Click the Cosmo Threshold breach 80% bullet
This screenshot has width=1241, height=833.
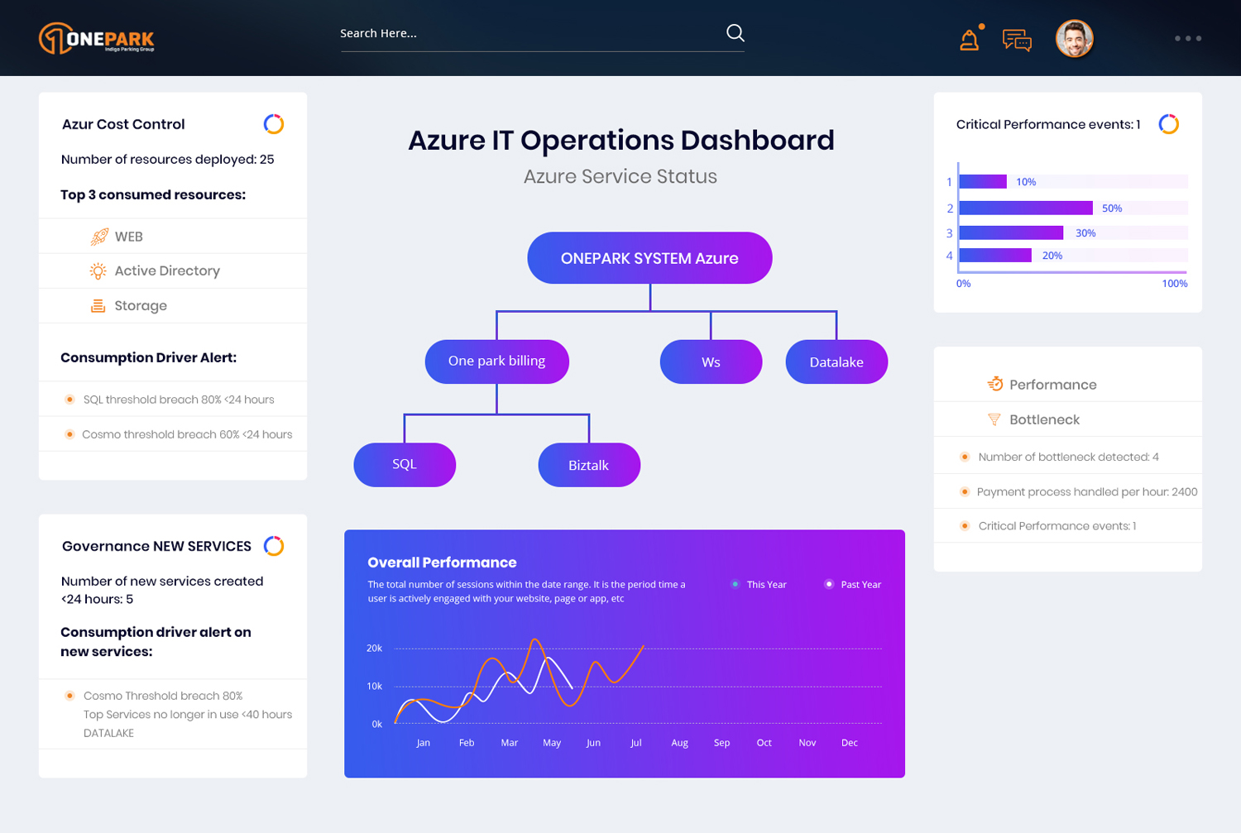click(x=69, y=696)
